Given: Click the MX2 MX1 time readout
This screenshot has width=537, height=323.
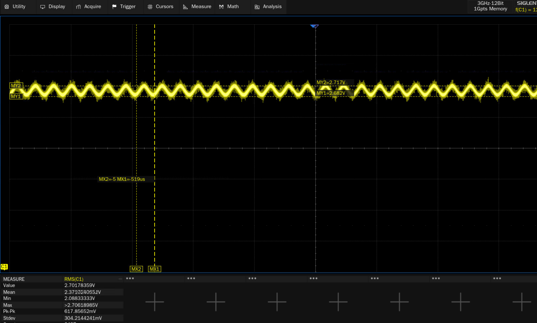Looking at the screenshot, I should [122, 179].
